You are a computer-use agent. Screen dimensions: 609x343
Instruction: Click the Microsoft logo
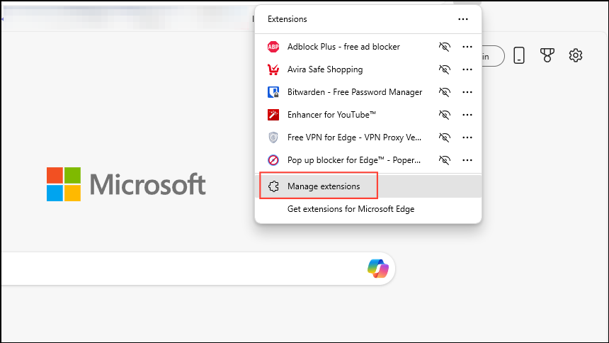126,184
